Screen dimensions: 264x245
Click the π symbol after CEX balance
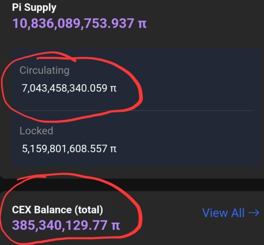[x=117, y=225]
